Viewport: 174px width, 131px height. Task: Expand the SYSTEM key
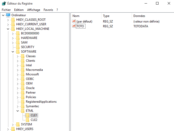pos(13,124)
